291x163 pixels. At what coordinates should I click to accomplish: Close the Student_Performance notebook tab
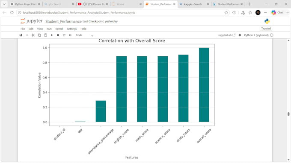coord(174,4)
